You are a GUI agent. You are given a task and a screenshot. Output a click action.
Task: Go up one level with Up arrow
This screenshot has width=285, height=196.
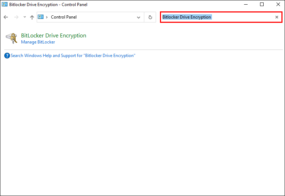[32, 17]
